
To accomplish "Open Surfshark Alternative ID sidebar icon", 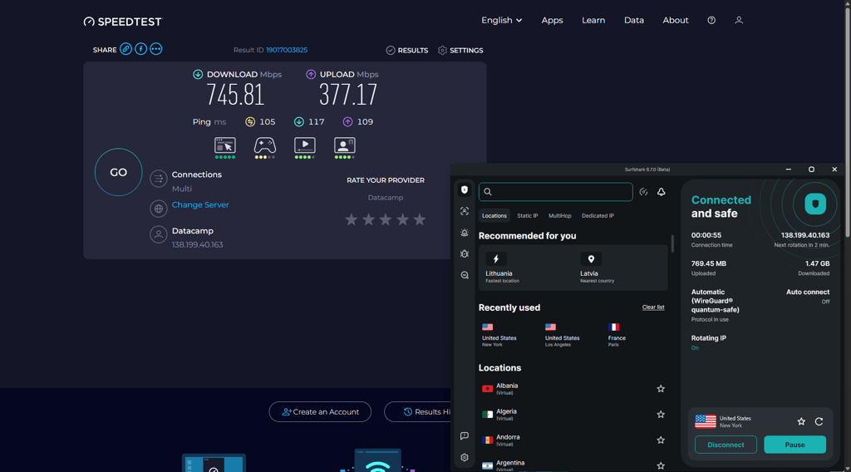I will point(465,211).
